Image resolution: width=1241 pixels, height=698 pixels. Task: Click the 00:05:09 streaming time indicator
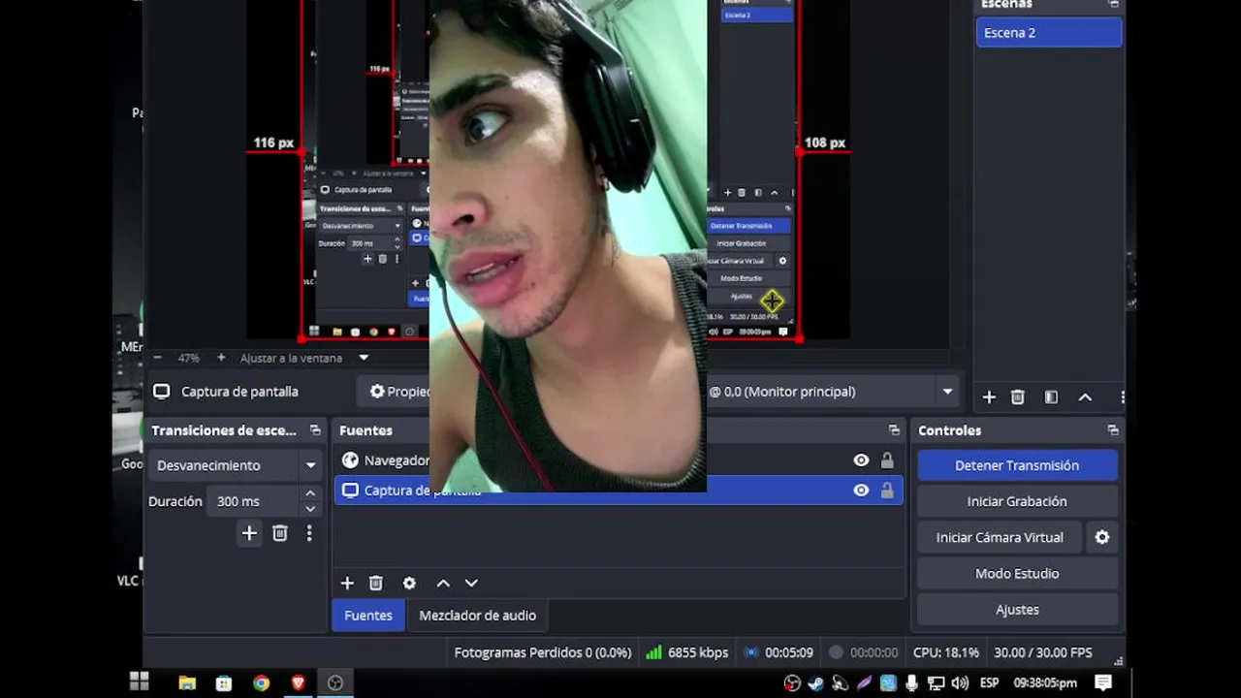(779, 652)
